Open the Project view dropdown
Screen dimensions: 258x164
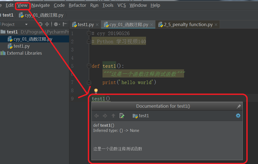click(x=26, y=24)
